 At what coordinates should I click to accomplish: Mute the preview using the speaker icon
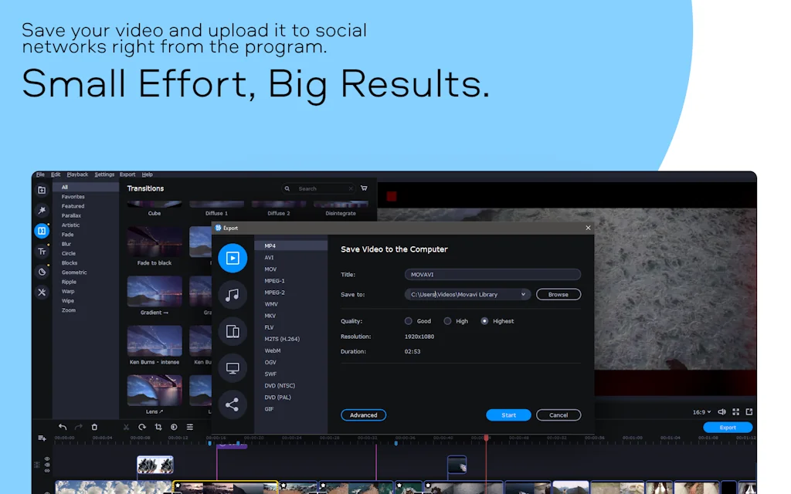pyautogui.click(x=721, y=411)
